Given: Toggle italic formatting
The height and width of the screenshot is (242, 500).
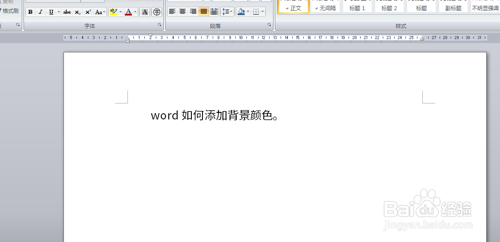Looking at the screenshot, I should coord(40,12).
